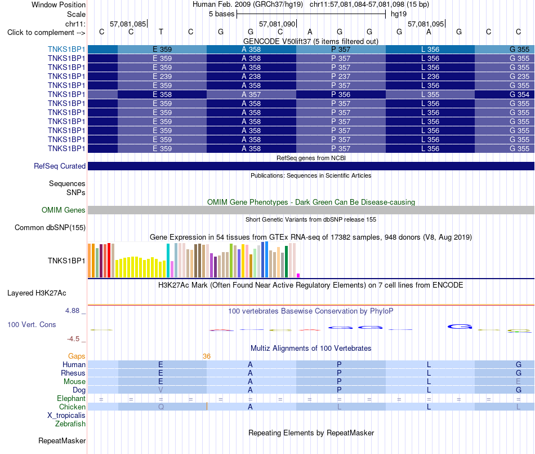Click the orange gap number 36
535x454 pixels.
point(207,356)
